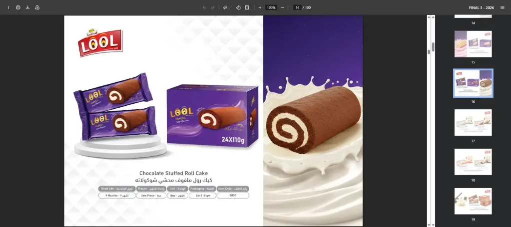Click the minus zoom button

coord(282,7)
